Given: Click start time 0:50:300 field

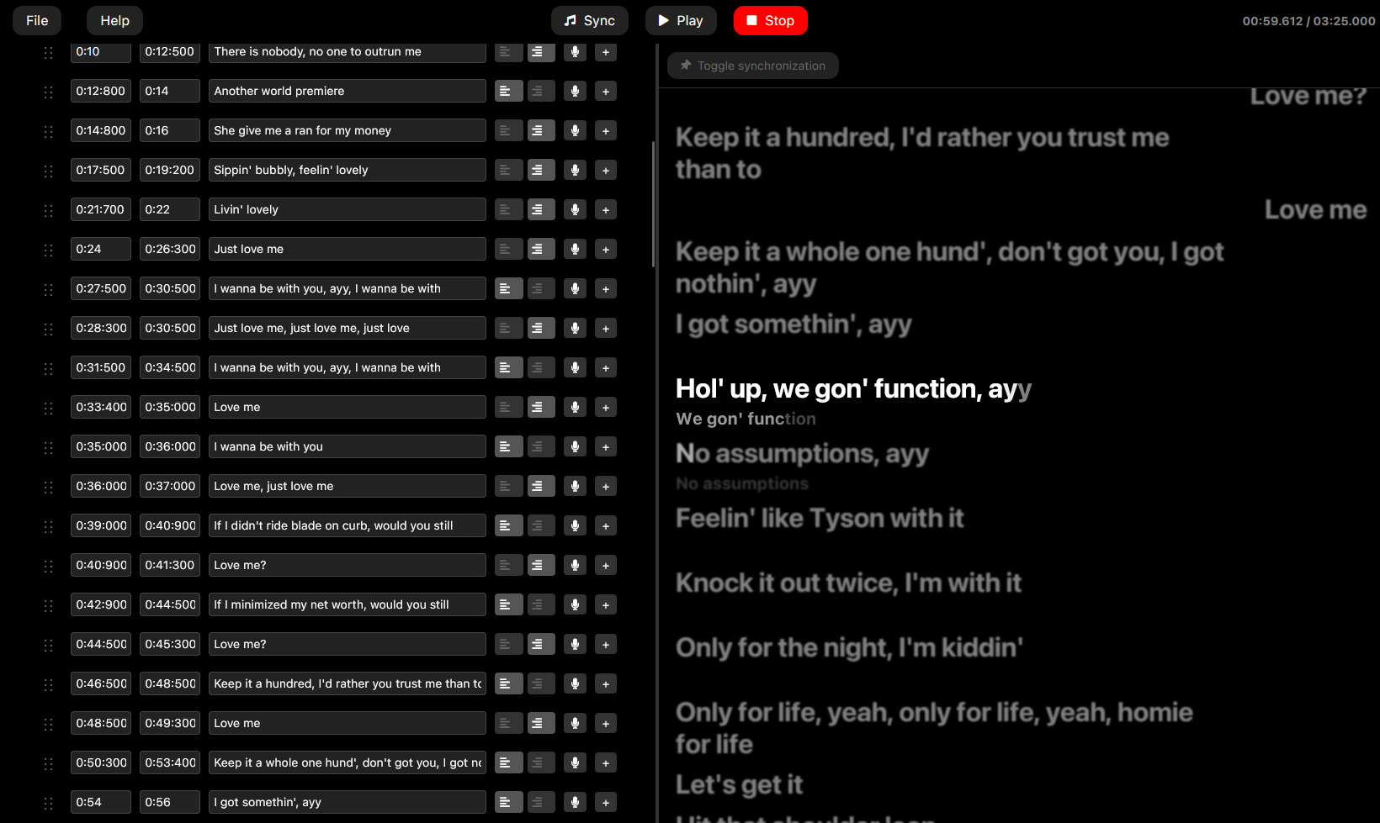Looking at the screenshot, I should [x=101, y=762].
